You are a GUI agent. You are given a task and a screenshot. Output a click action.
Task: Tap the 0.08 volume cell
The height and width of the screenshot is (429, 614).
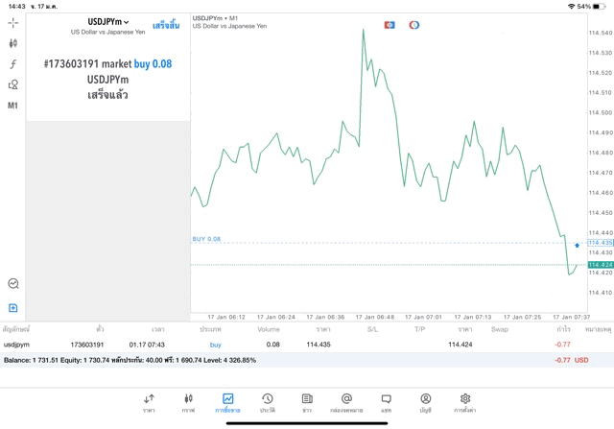[x=272, y=345]
